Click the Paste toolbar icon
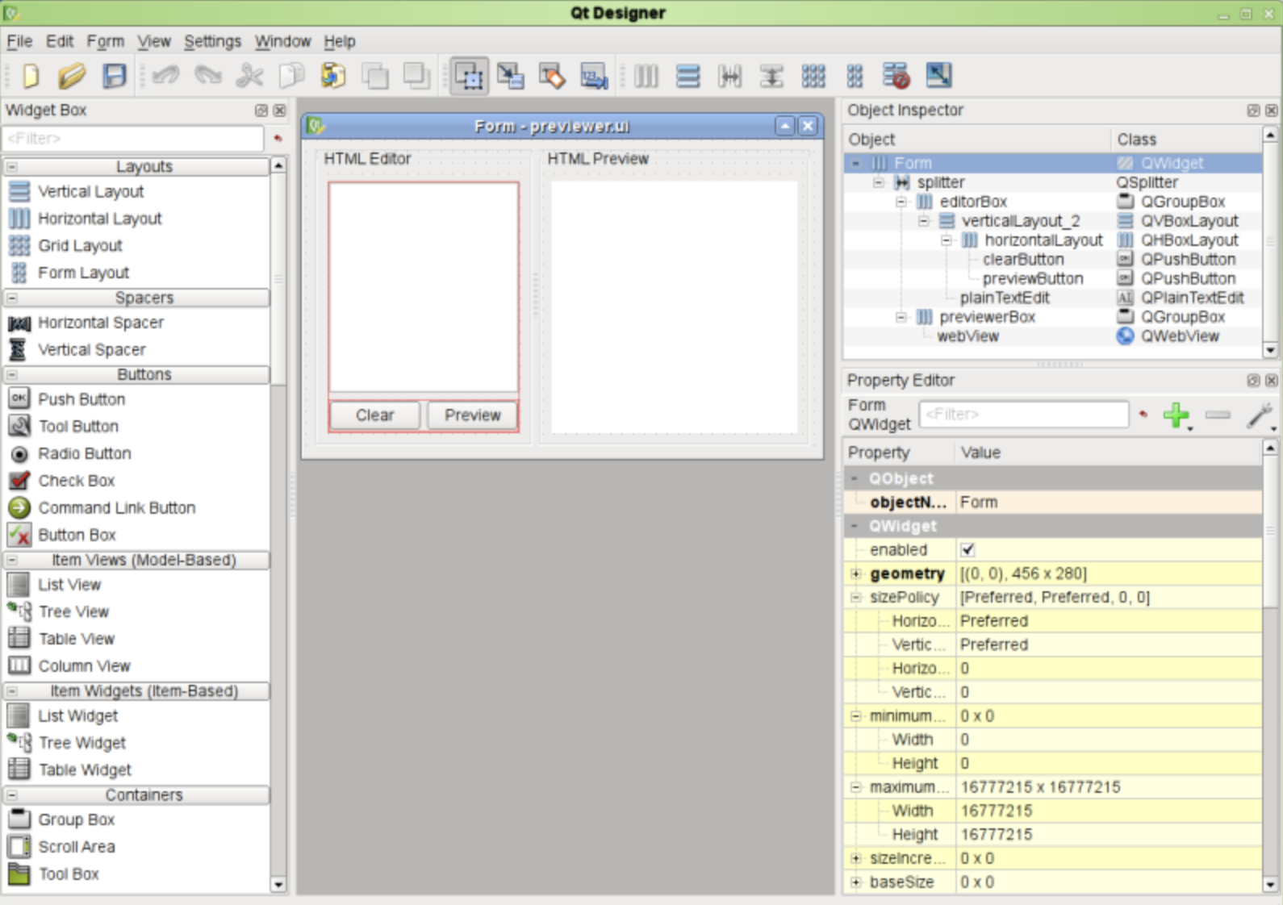 click(332, 76)
